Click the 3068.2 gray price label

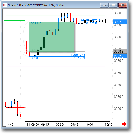pos(120,51)
